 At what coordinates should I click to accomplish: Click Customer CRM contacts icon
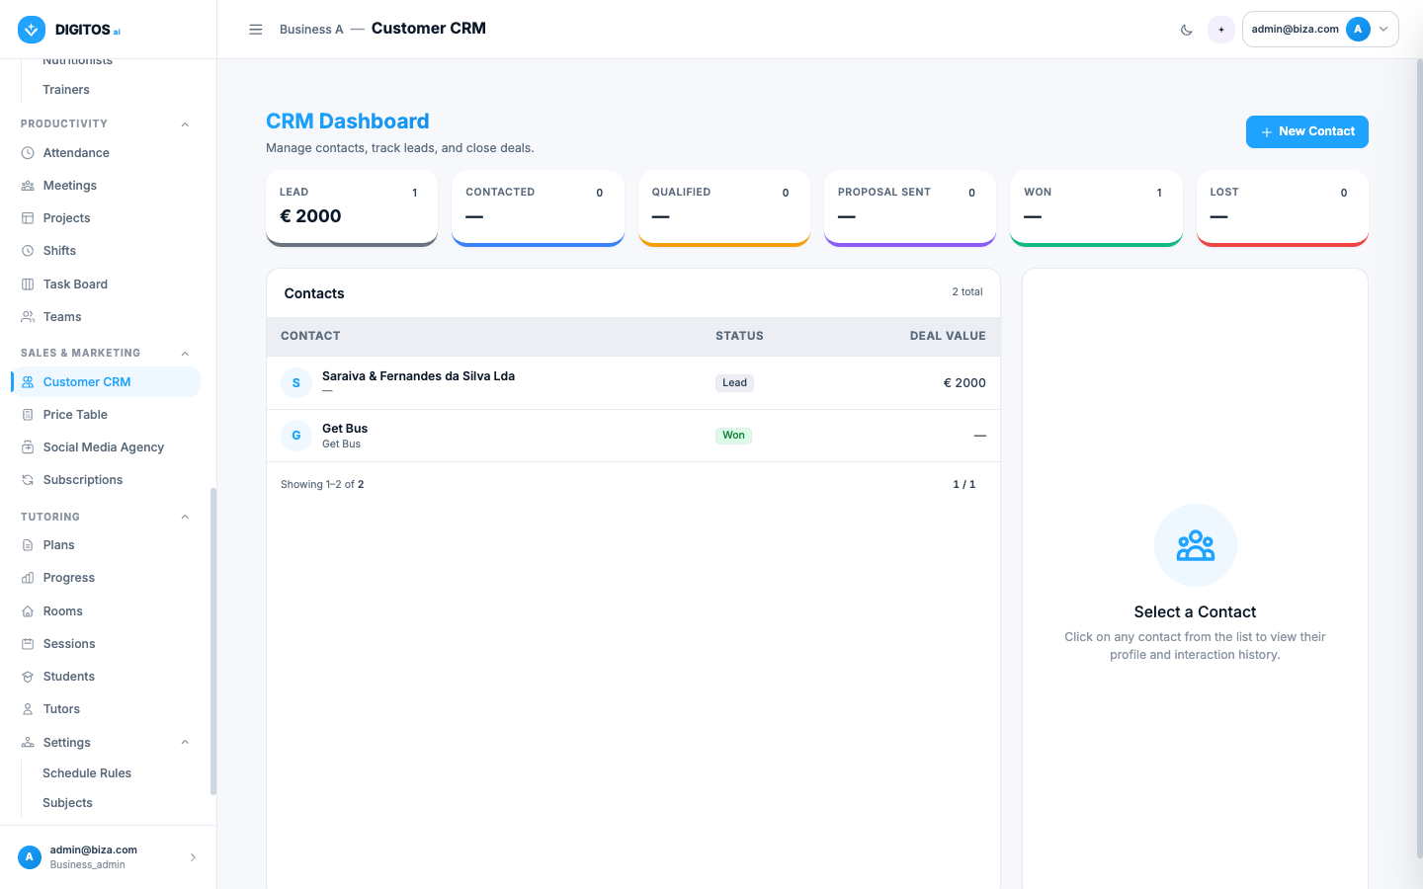tap(28, 382)
